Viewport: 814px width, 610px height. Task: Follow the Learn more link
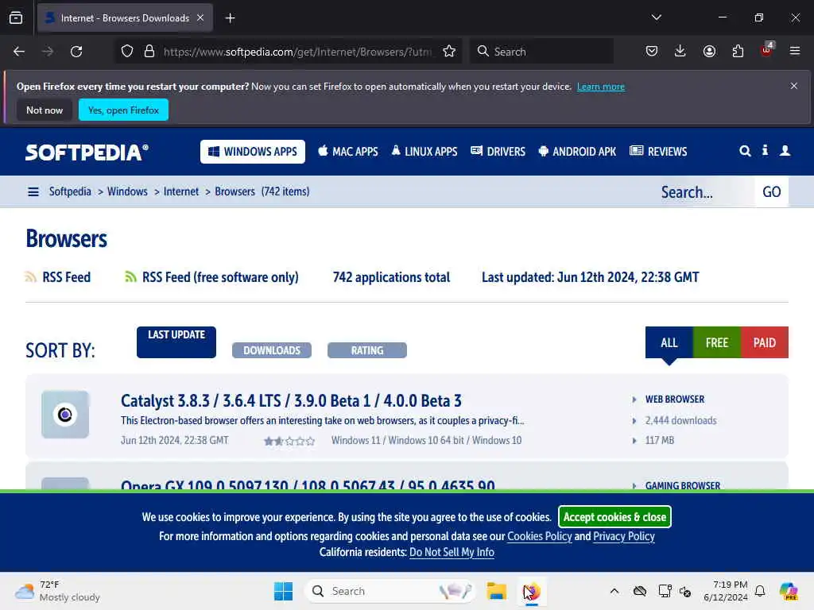[601, 87]
